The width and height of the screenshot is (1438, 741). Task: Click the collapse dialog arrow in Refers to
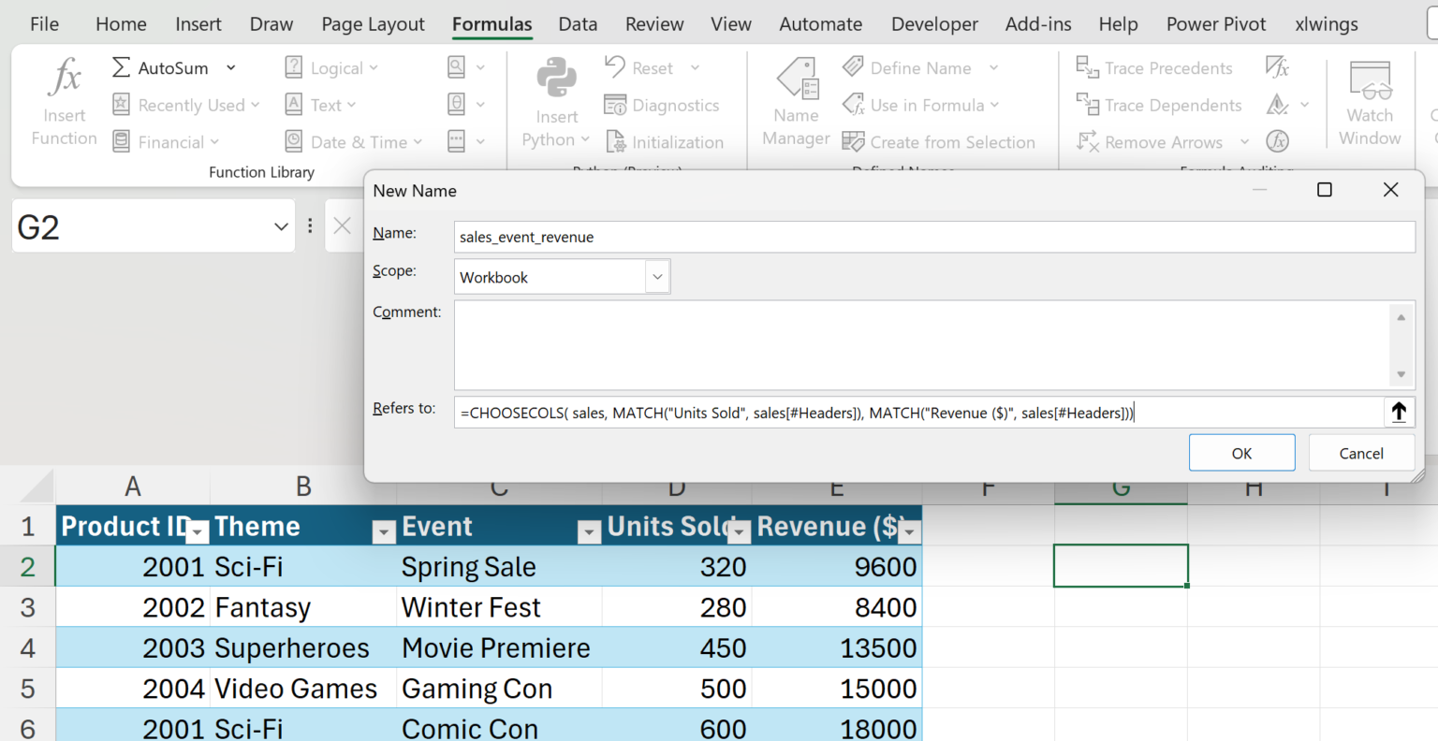[x=1399, y=413]
